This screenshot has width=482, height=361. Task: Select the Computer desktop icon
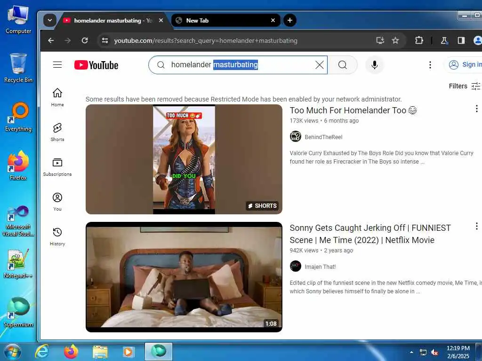coord(18,19)
